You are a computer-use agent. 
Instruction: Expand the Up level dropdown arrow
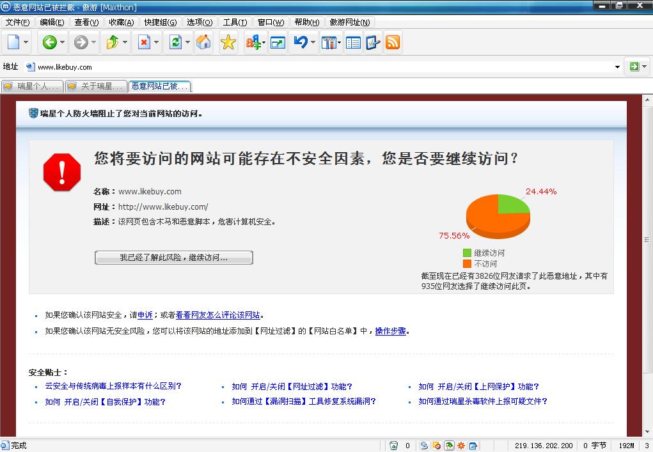click(x=125, y=42)
